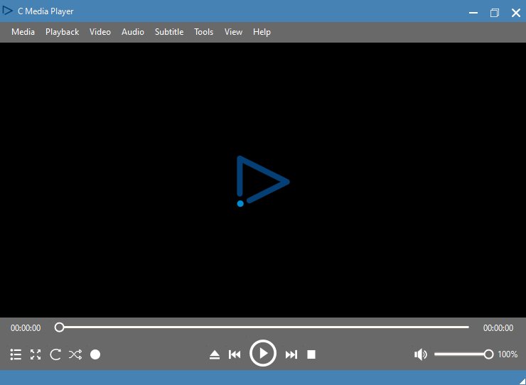Open the Audio menu

pyautogui.click(x=133, y=32)
